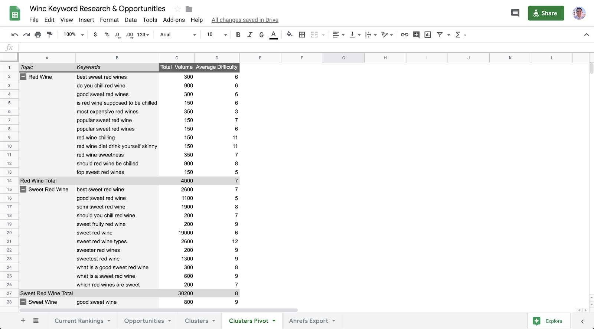Image resolution: width=594 pixels, height=329 pixels.
Task: Click the document title text
Action: click(98, 9)
